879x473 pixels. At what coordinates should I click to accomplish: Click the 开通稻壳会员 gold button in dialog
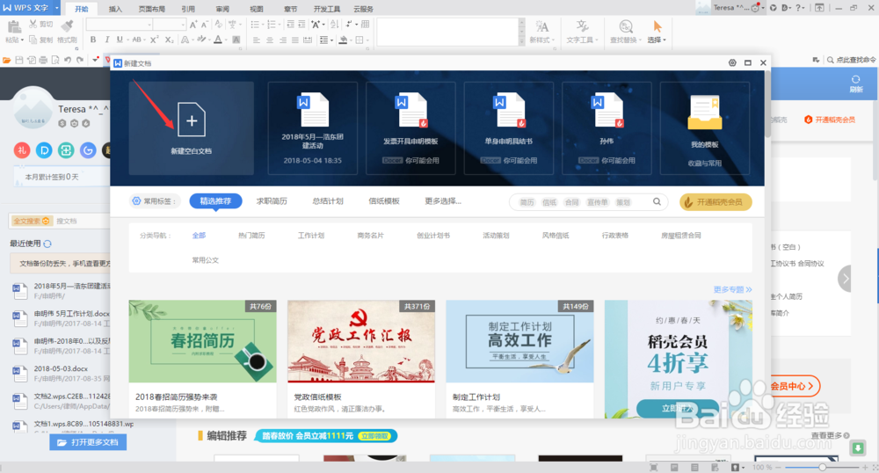coord(716,201)
